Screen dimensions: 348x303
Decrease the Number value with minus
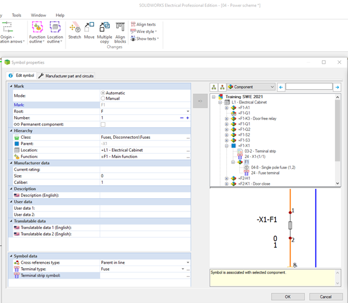(x=182, y=118)
